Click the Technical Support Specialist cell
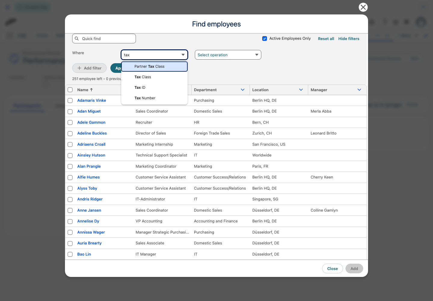Image resolution: width=433 pixels, height=301 pixels. (161, 155)
